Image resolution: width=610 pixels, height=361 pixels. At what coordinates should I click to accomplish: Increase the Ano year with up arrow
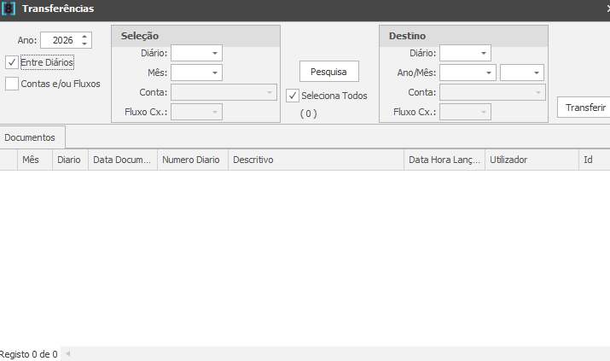click(x=84, y=37)
